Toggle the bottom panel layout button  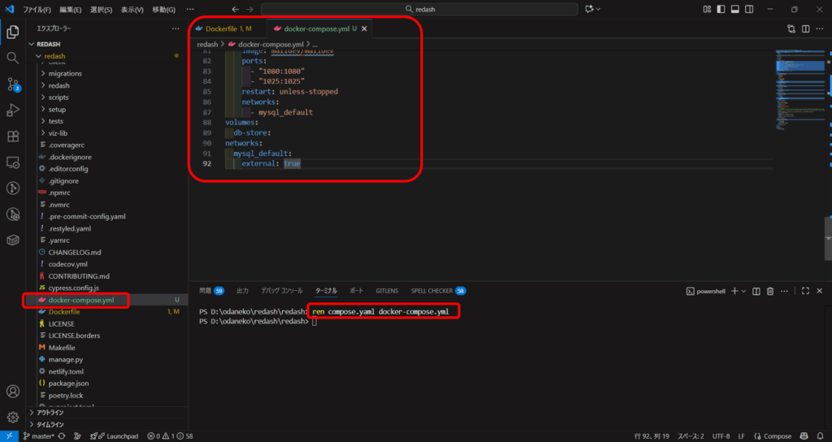coord(734,9)
